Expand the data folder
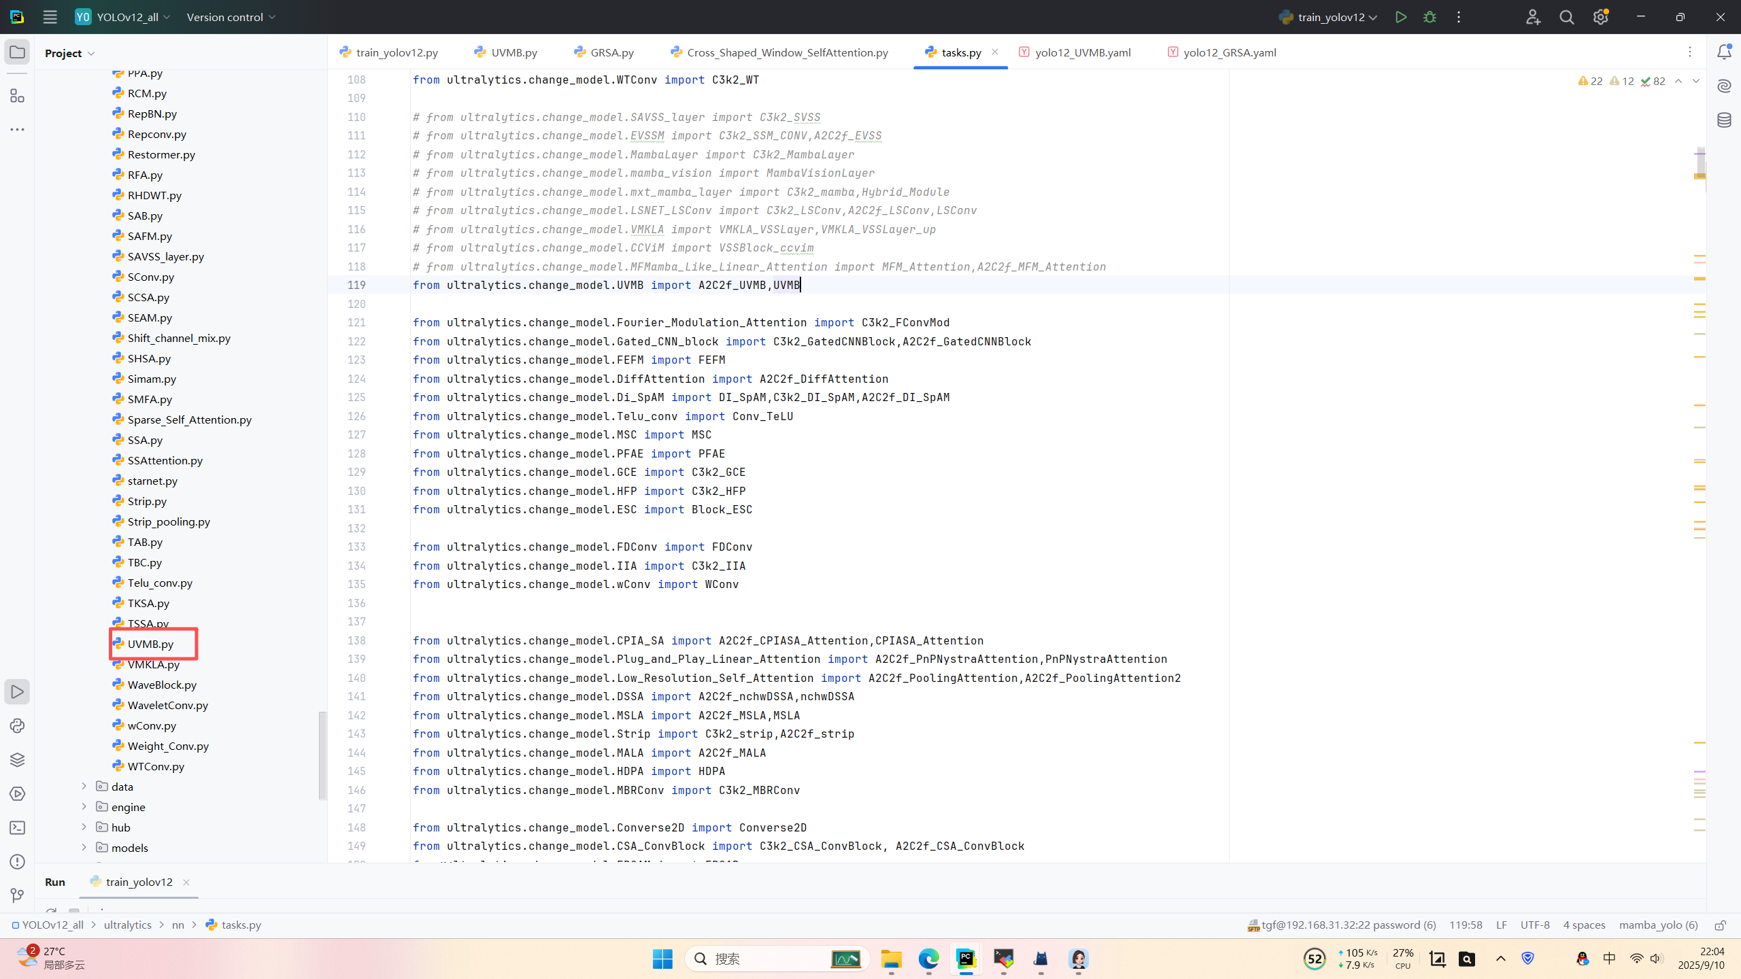Image resolution: width=1741 pixels, height=979 pixels. pyautogui.click(x=84, y=787)
